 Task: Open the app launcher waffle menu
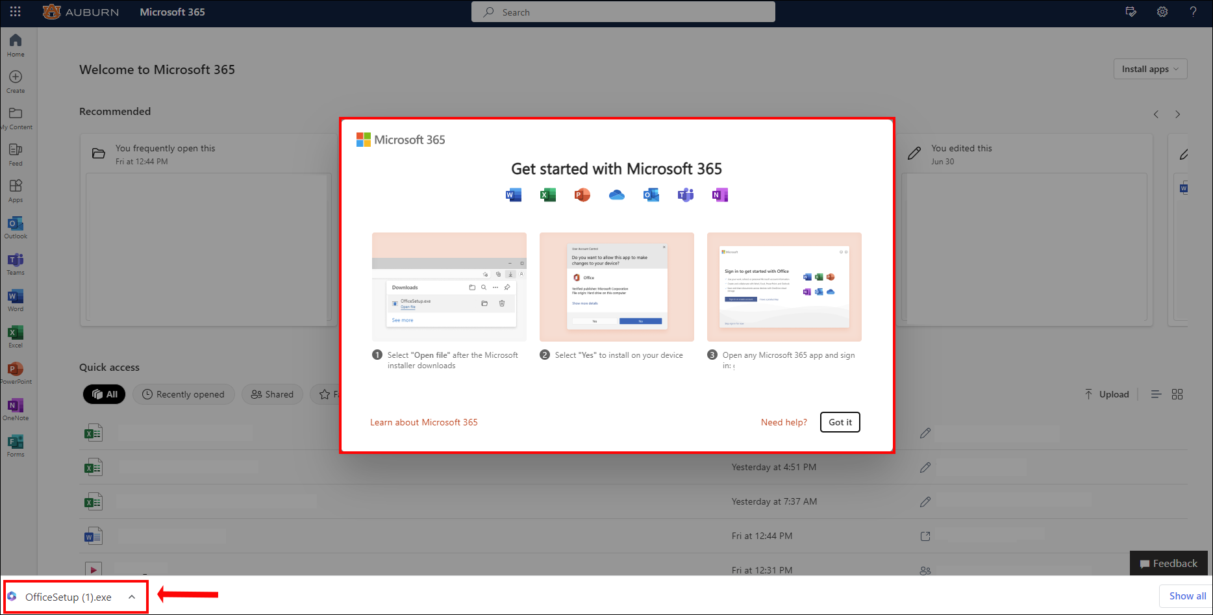(x=15, y=11)
